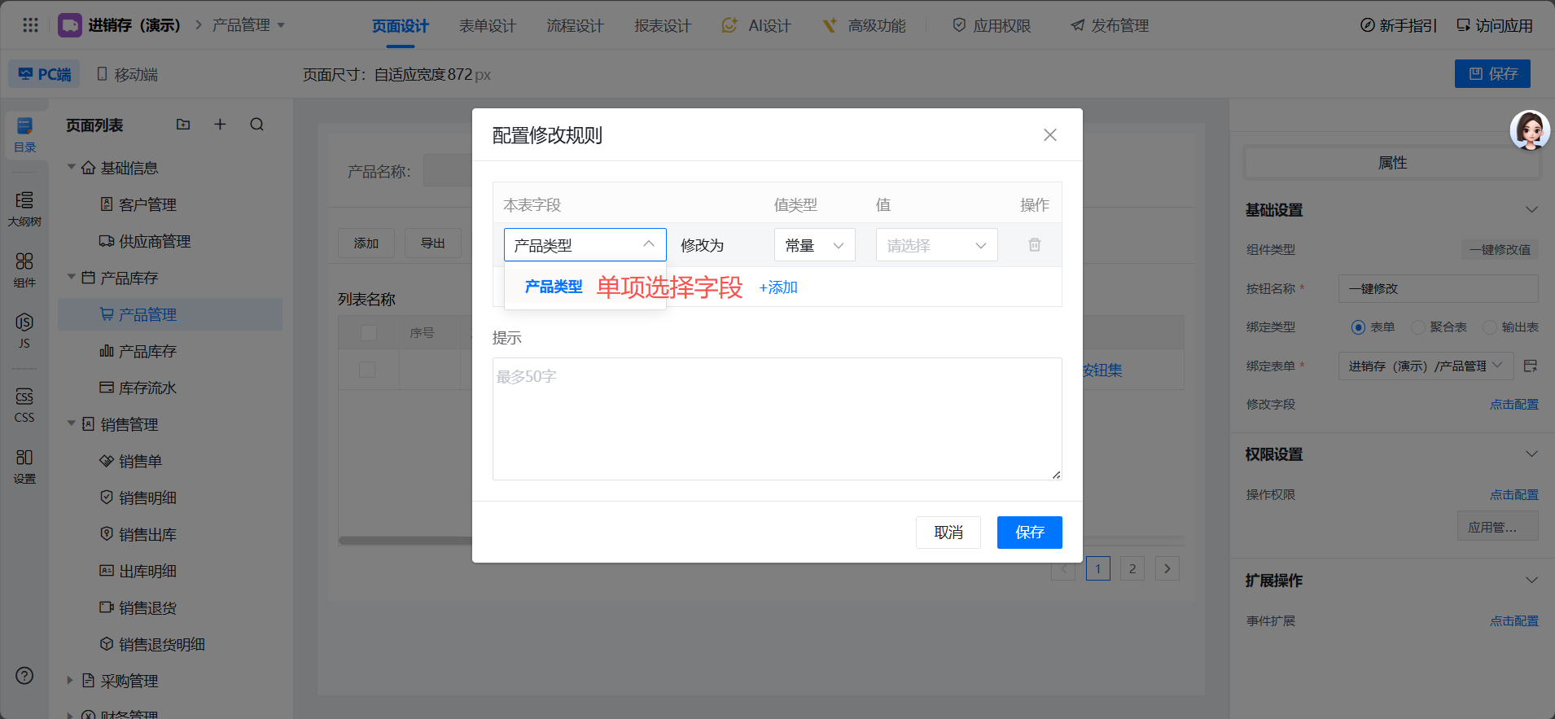Switch to the 表单设计 tab
Viewport: 1555px width, 719px height.
pyautogui.click(x=487, y=26)
